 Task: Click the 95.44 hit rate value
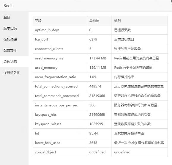[94, 133]
